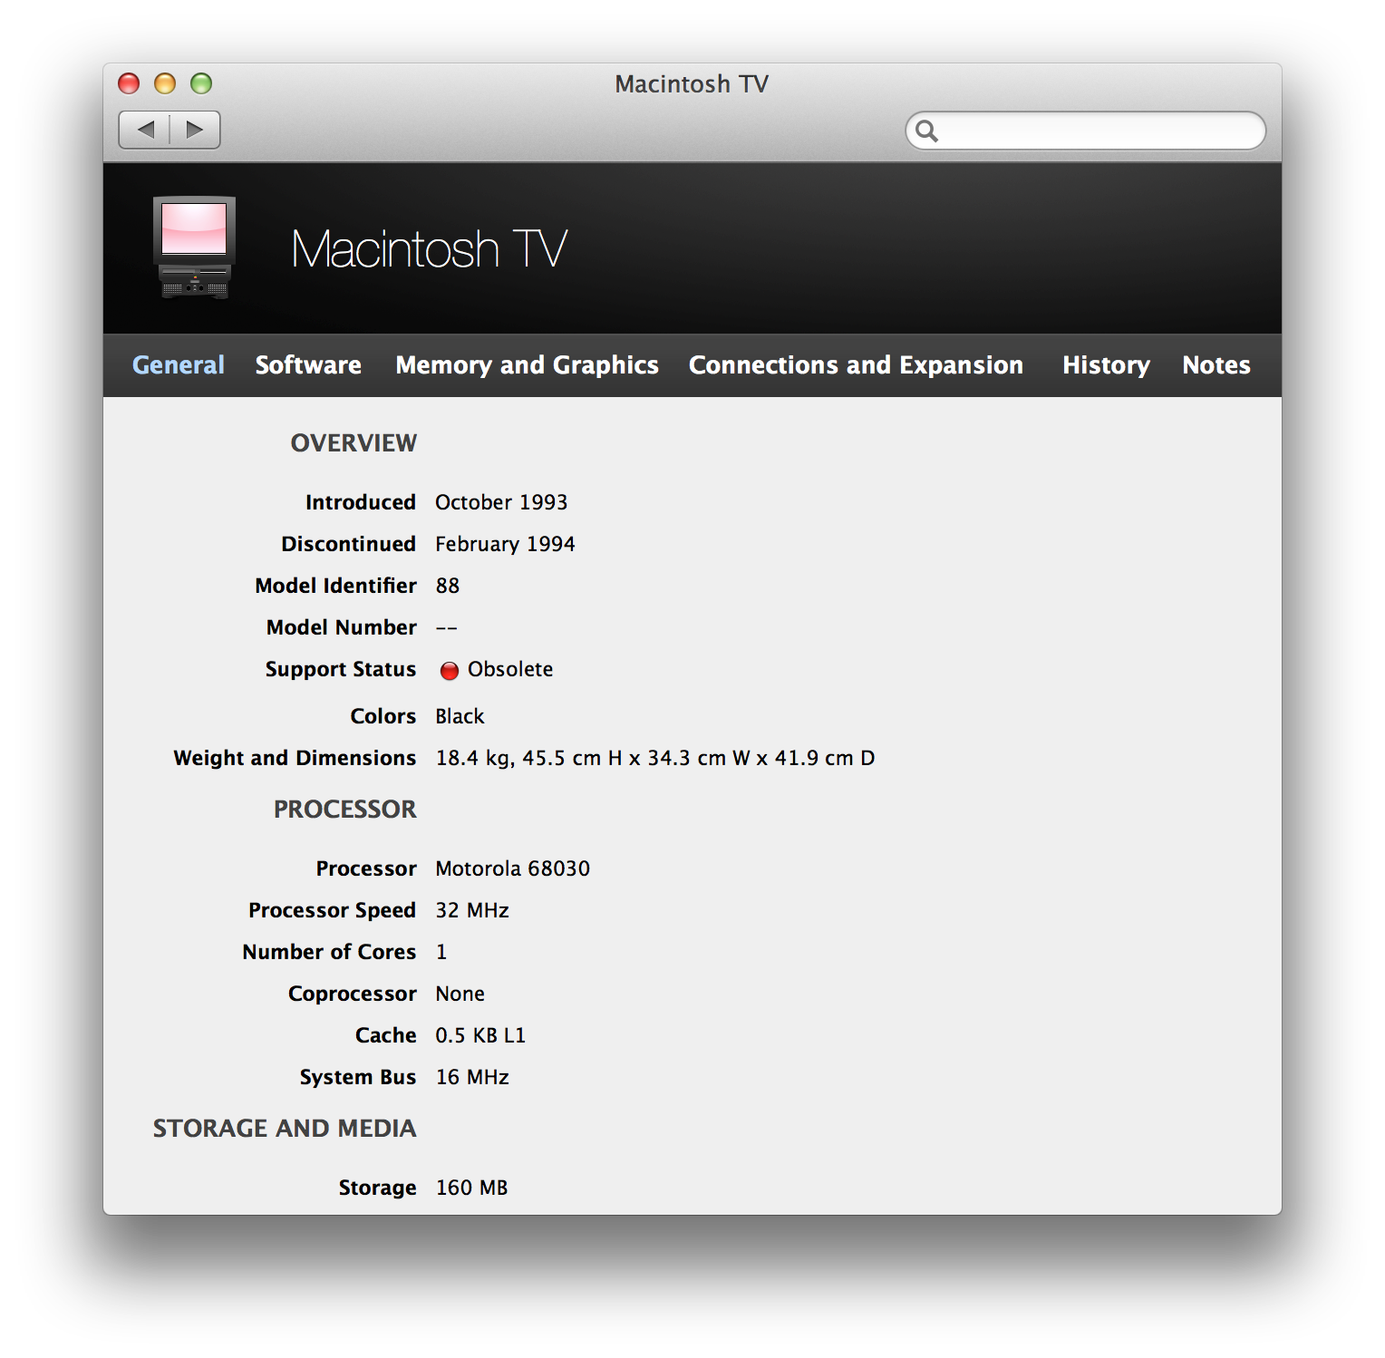Select the green zoom window button
The image size is (1385, 1358).
(x=200, y=83)
